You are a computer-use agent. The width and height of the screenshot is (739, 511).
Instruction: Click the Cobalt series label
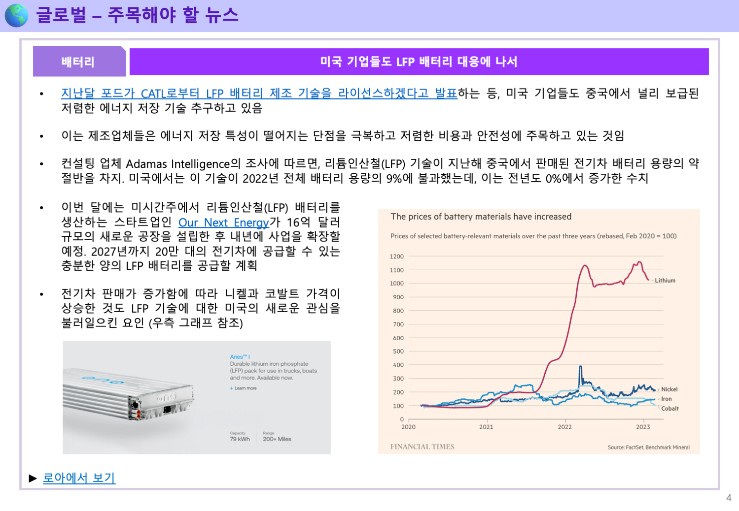(x=669, y=409)
